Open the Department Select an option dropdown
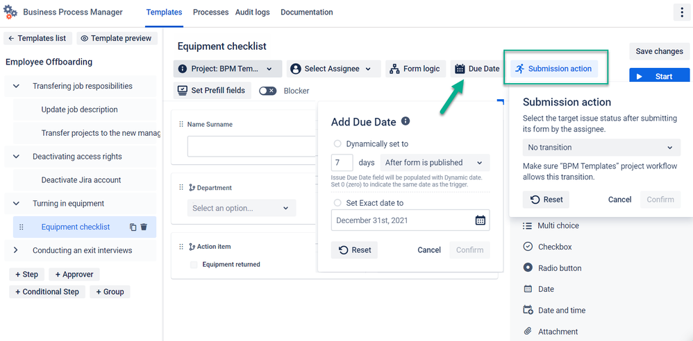This screenshot has height=341, width=693. coord(242,208)
